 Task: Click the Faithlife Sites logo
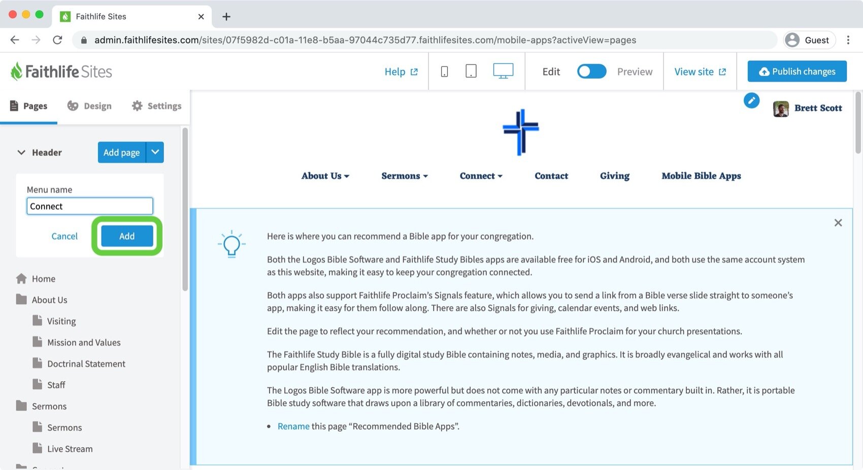point(61,71)
